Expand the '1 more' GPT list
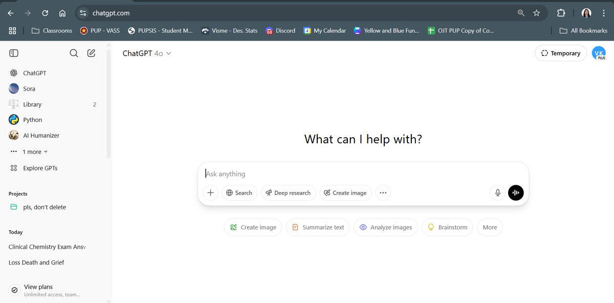The height and width of the screenshot is (303, 614). tap(30, 152)
